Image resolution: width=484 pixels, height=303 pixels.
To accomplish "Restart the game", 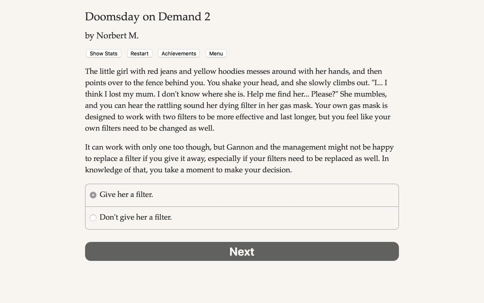I will coord(139,53).
